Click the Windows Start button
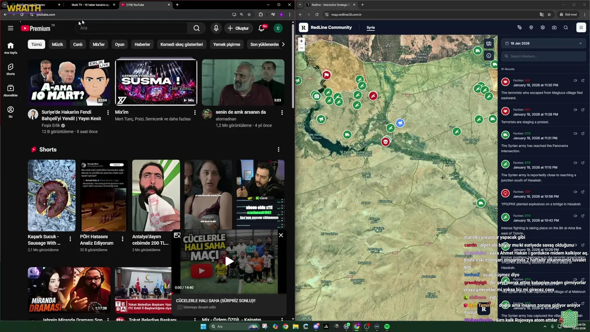 (203, 326)
